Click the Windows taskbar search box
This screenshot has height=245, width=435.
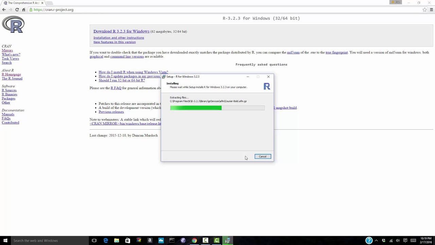49,241
